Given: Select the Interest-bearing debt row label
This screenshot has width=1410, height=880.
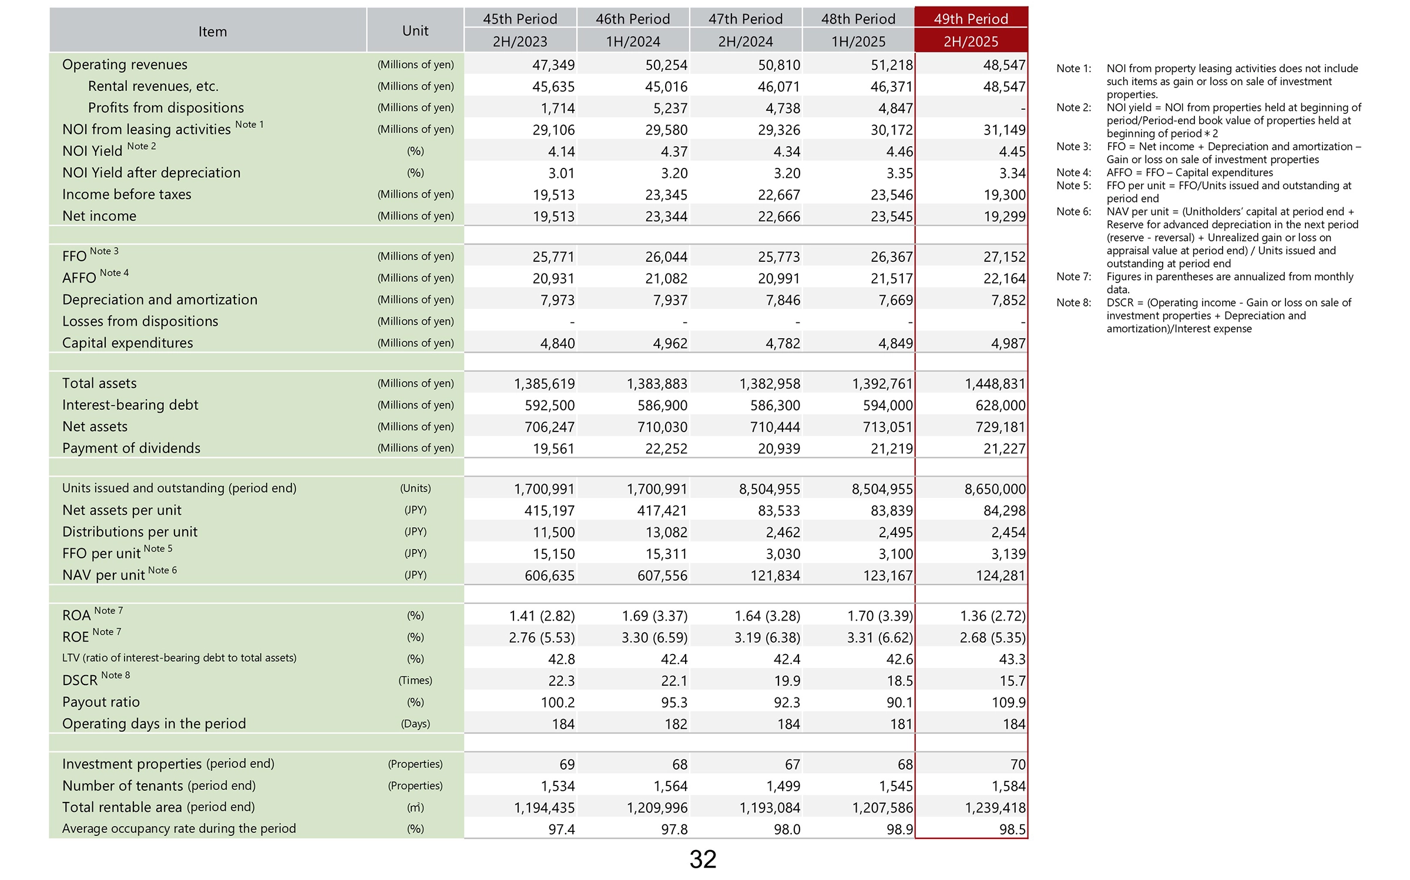Looking at the screenshot, I should click(130, 405).
